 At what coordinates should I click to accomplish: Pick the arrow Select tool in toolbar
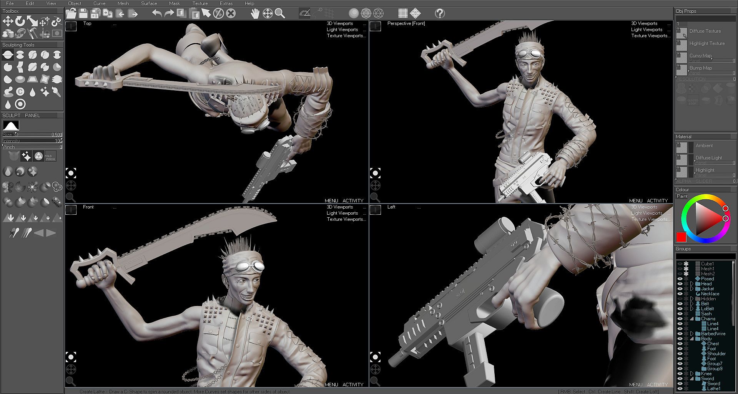click(x=206, y=14)
